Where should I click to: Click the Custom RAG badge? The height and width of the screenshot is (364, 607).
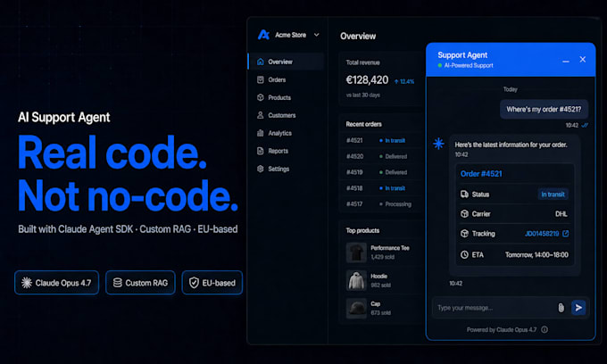(x=140, y=283)
